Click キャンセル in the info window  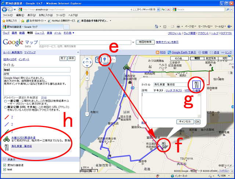(x=185, y=122)
